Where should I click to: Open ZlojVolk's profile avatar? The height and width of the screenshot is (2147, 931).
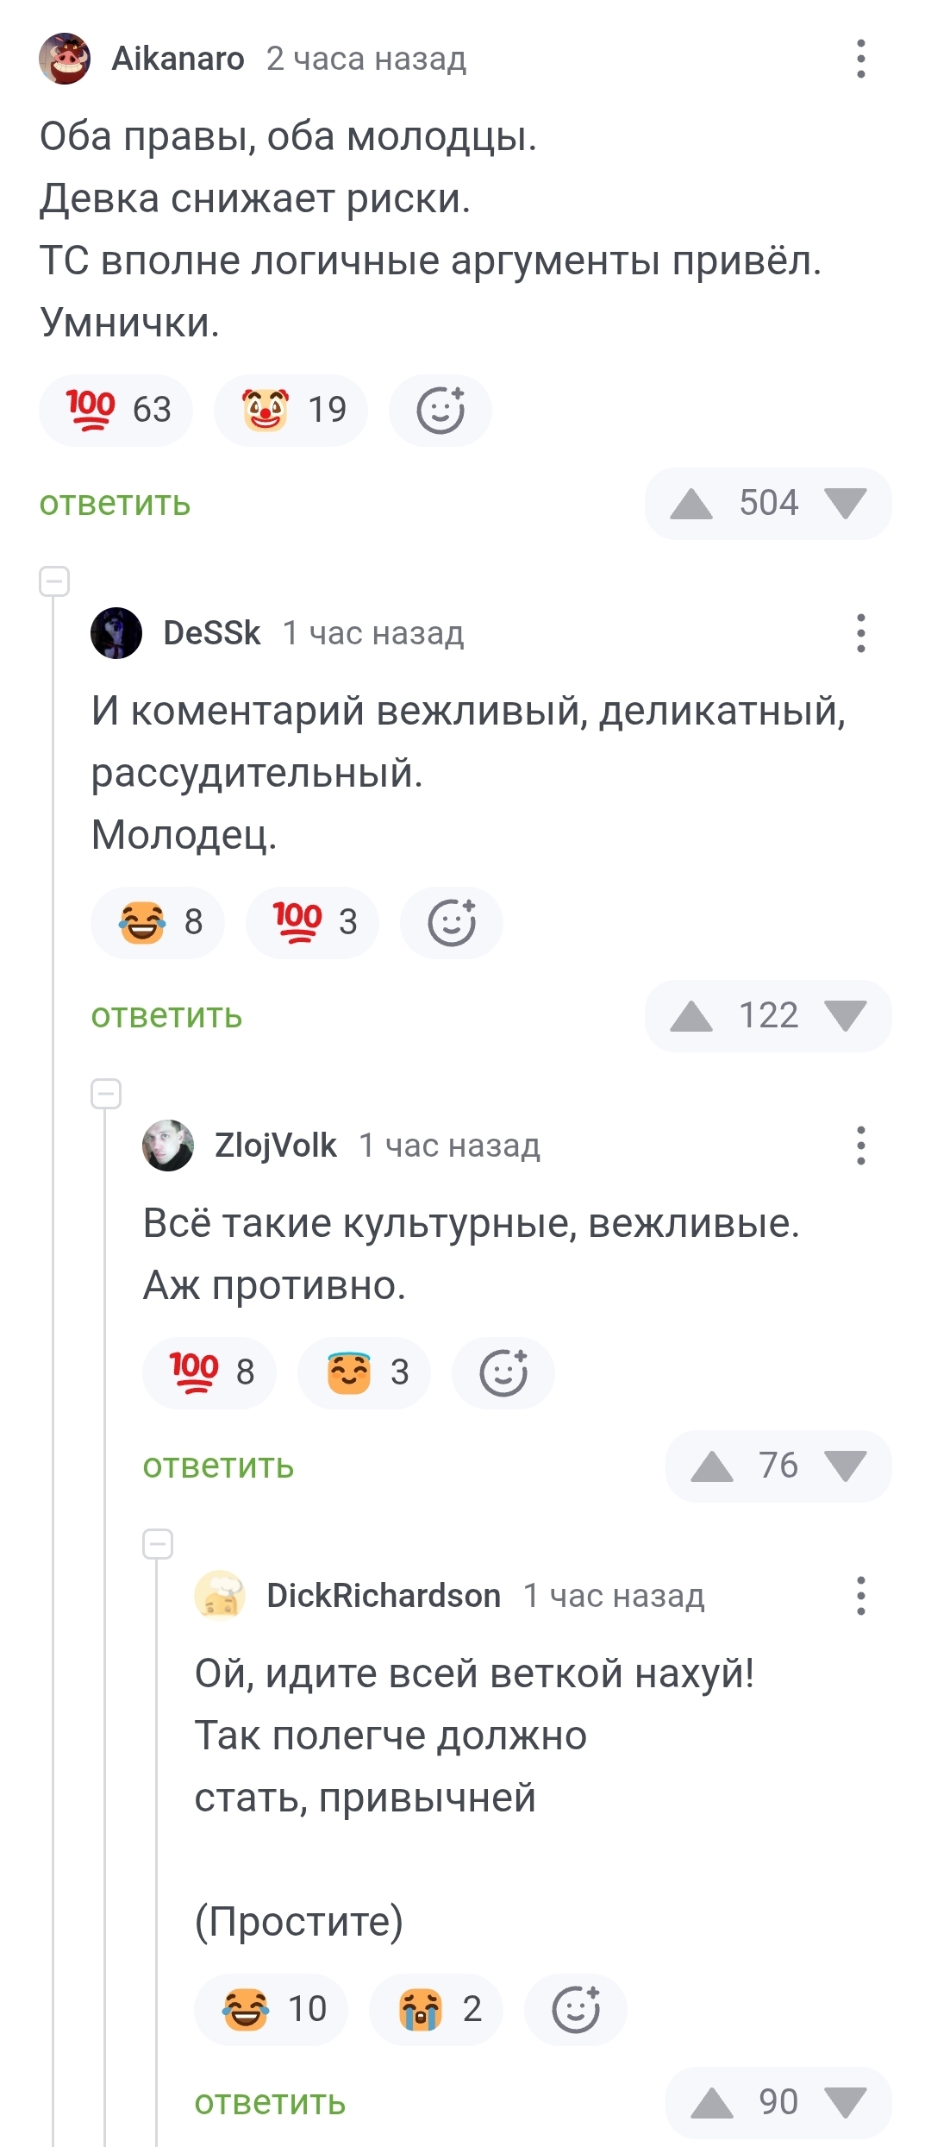coord(168,1146)
